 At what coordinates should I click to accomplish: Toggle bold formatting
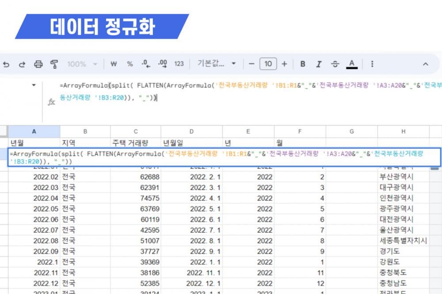[x=303, y=64]
